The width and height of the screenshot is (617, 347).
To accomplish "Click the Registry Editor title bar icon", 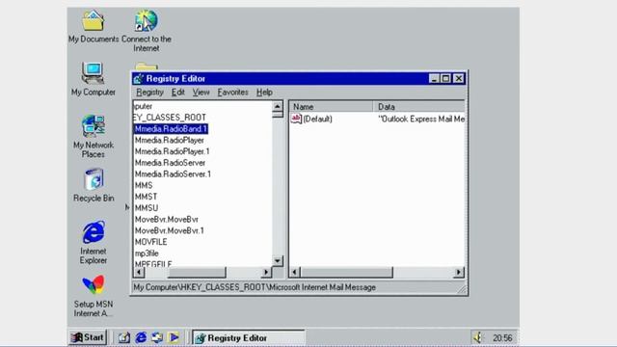I will pos(138,79).
